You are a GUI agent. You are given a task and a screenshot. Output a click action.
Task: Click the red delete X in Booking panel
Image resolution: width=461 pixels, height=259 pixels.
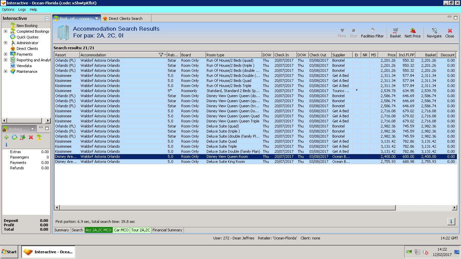pyautogui.click(x=31, y=137)
